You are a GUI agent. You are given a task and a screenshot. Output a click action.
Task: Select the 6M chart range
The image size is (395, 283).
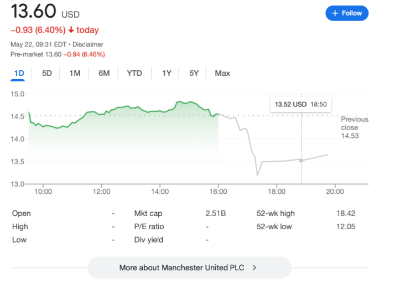104,73
